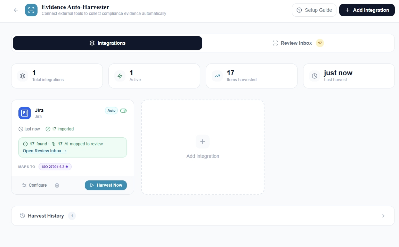Disable Auto harvesting for Jira
399x247 pixels.
tap(123, 110)
